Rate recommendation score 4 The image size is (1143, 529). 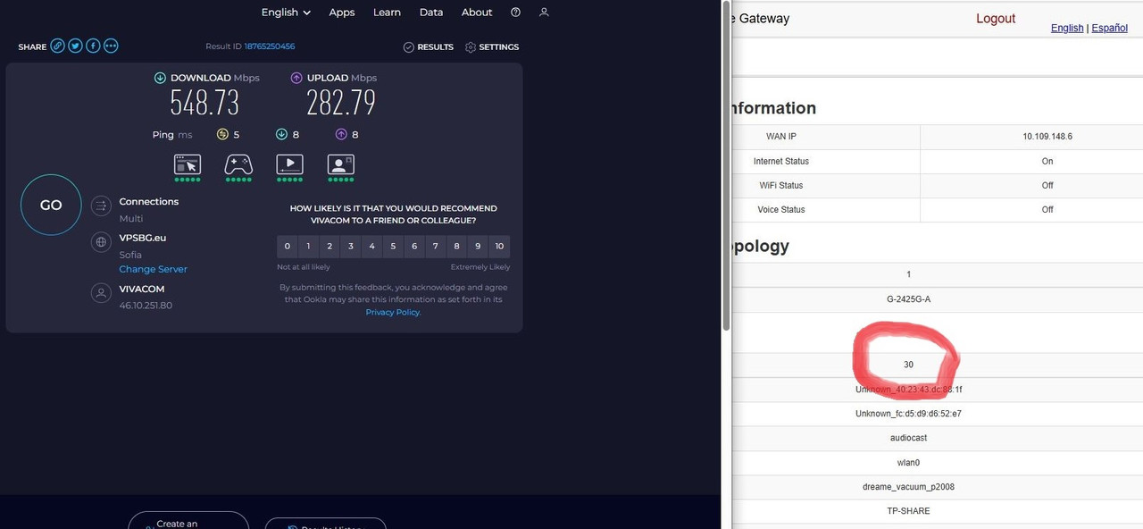click(x=371, y=247)
